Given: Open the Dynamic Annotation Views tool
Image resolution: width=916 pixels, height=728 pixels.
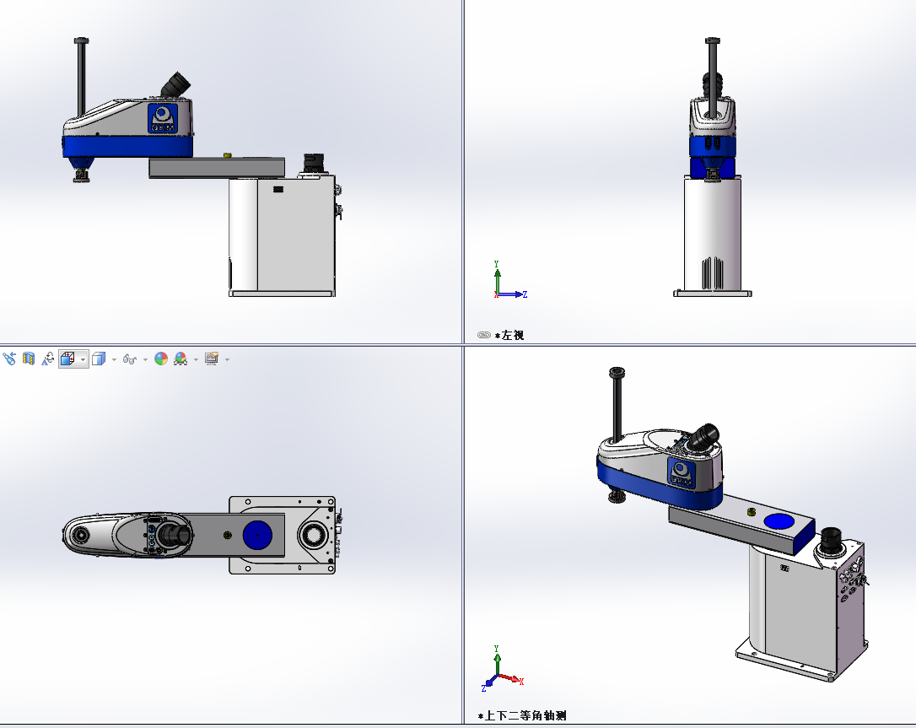Looking at the screenshot, I should coord(48,359).
